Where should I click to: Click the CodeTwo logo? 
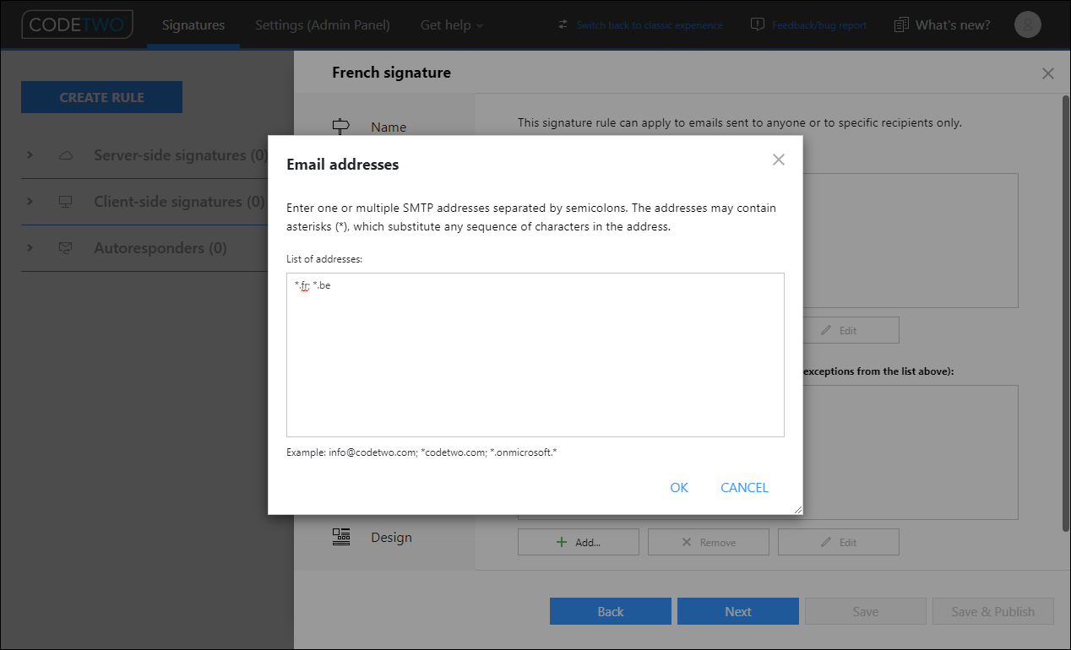coord(77,24)
